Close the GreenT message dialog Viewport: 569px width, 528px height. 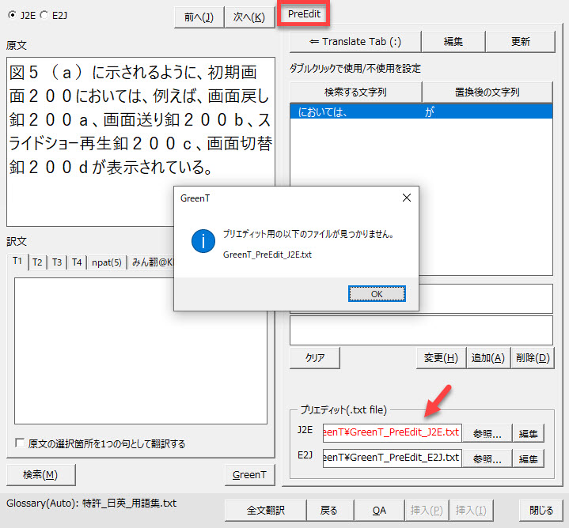[406, 197]
